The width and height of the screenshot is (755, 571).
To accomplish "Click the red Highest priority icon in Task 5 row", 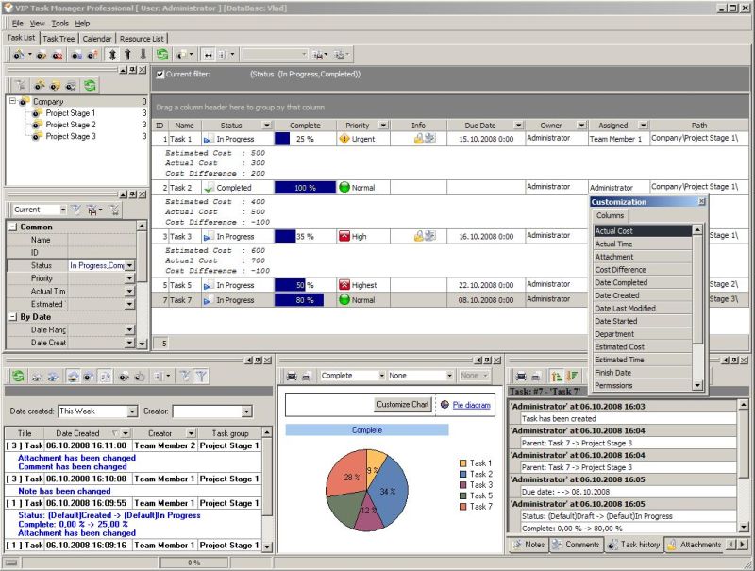I will tap(344, 285).
